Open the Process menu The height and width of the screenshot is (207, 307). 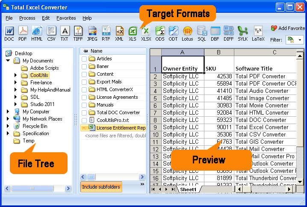tap(27, 18)
